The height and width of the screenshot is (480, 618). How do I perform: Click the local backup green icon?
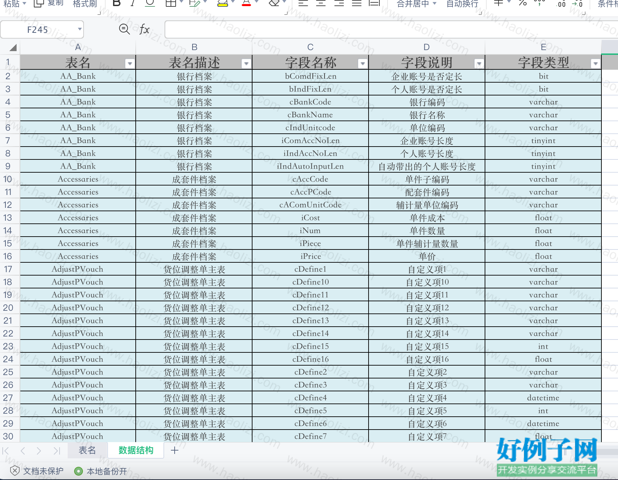(79, 471)
